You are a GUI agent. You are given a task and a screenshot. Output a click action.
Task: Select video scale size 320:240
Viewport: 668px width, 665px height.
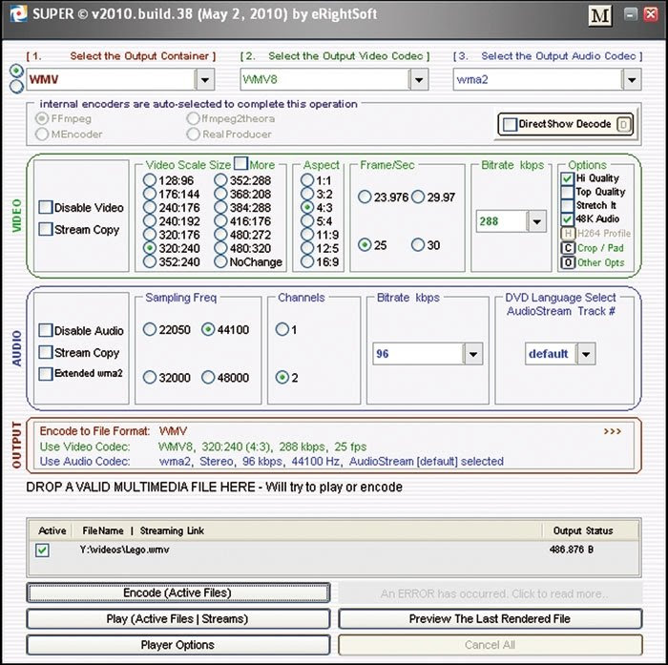click(x=150, y=248)
